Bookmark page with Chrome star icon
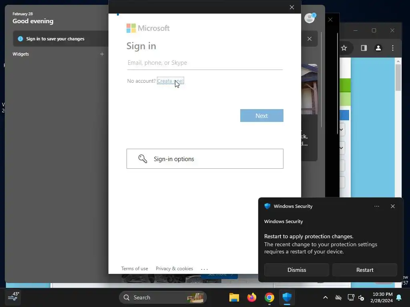Viewport: 410px width, 307px height. point(344,48)
